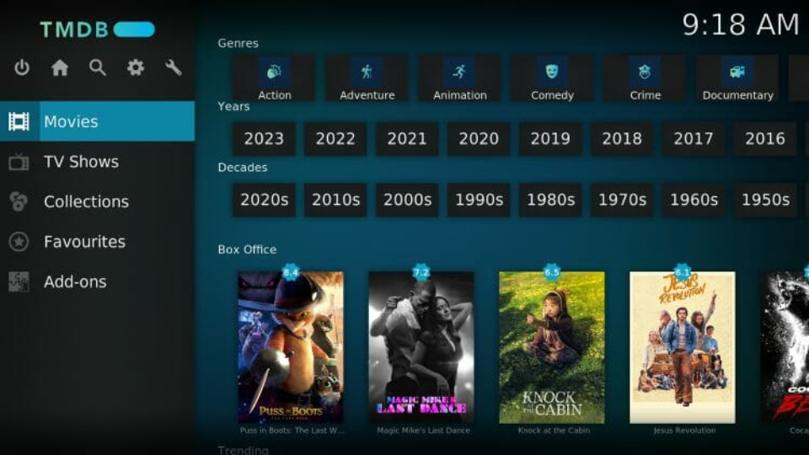Browse the 2000s decade
Viewport: 809px width, 455px height.
(407, 200)
